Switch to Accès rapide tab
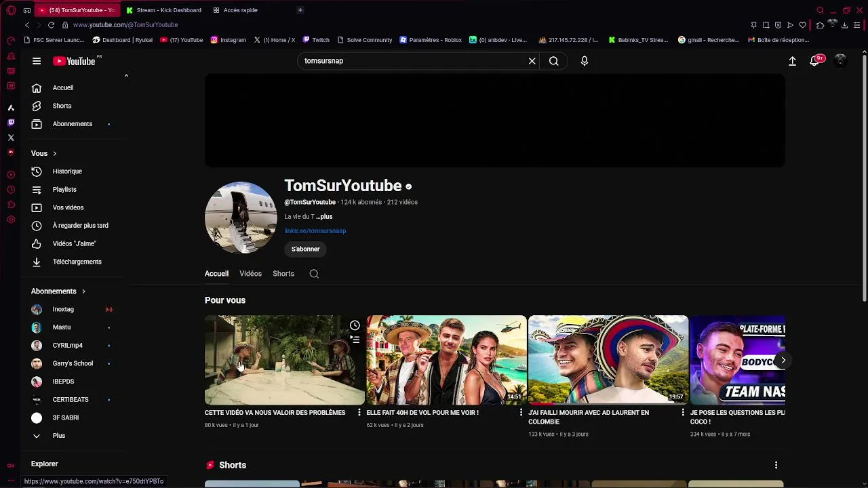868x488 pixels. [x=236, y=10]
